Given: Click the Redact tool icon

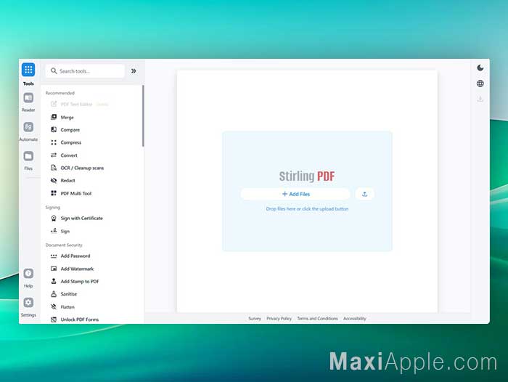Looking at the screenshot, I should point(54,181).
